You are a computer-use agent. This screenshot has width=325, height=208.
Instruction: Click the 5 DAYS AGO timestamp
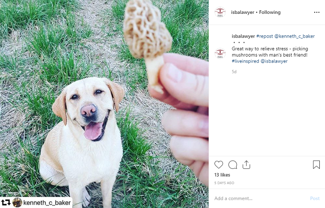224,183
